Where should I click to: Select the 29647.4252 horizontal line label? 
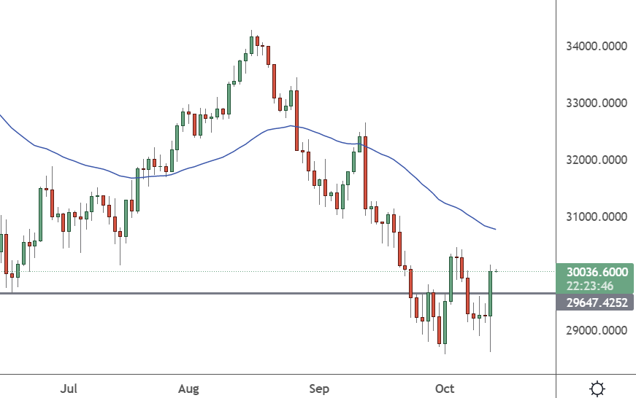tap(595, 302)
